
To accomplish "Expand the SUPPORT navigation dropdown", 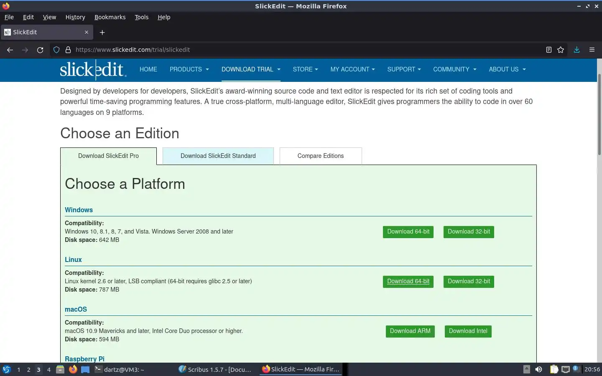I will [404, 69].
